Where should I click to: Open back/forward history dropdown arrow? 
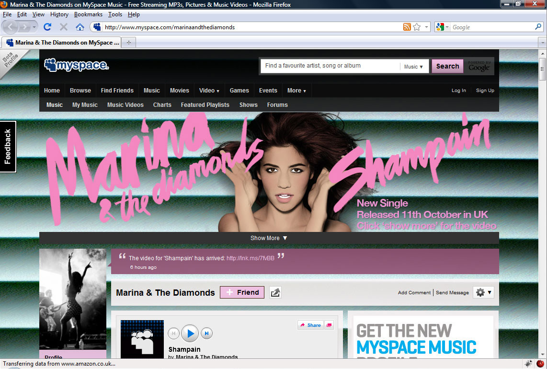(x=34, y=27)
